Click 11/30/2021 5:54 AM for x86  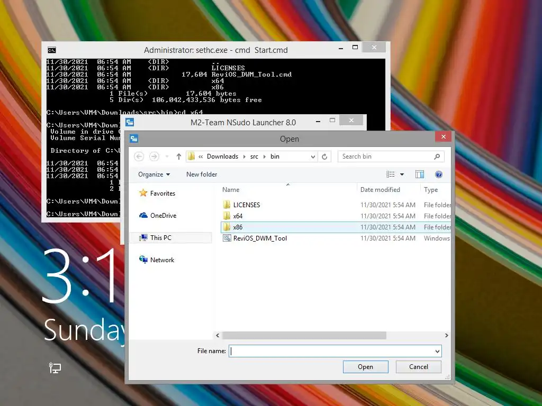[x=388, y=227]
